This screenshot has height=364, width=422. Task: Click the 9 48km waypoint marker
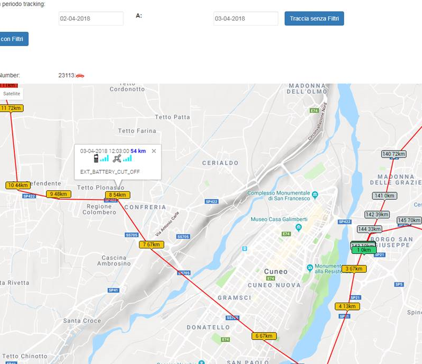(x=58, y=194)
